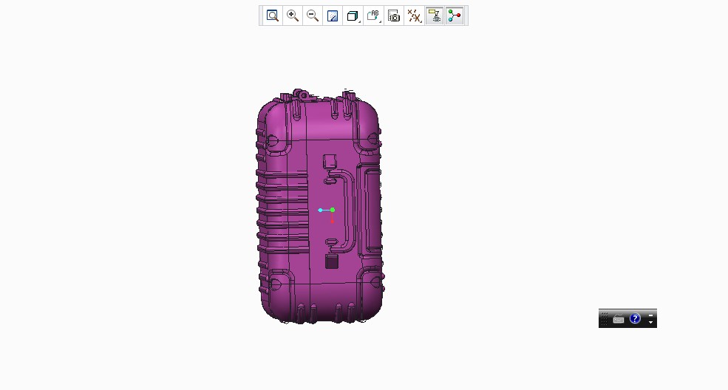Repaint the graphics window
This screenshot has height=390, width=728.
coord(333,16)
